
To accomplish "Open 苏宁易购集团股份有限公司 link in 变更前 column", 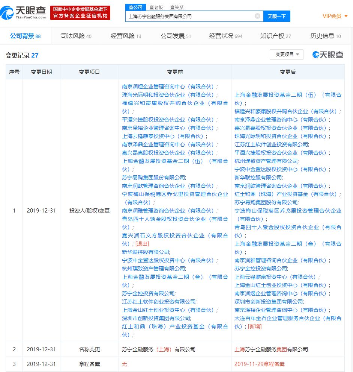I will [153, 178].
